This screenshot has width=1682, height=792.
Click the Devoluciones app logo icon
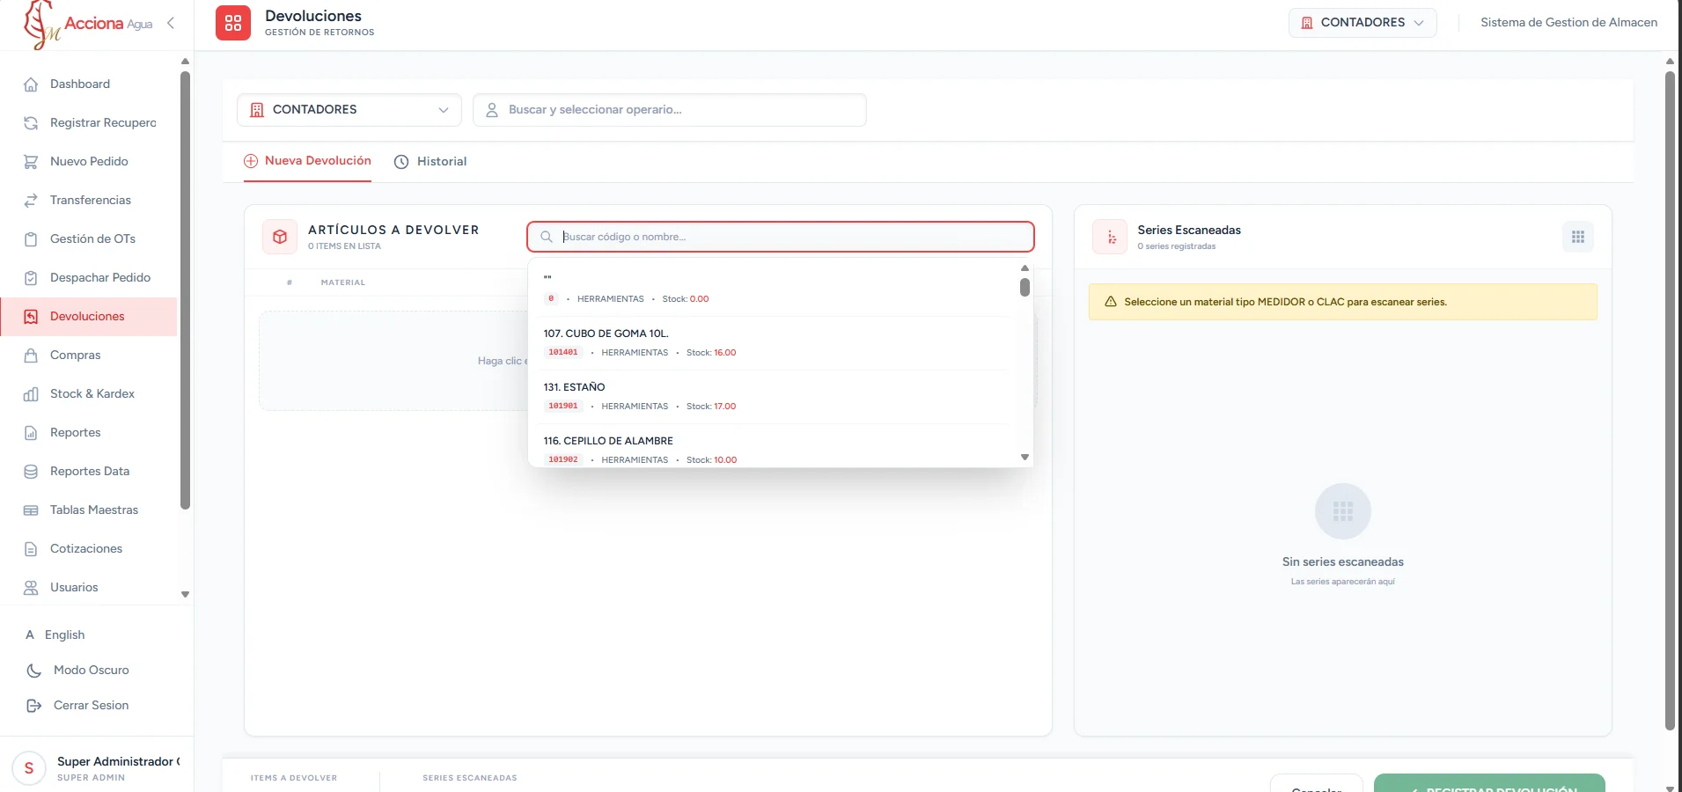pos(233,23)
